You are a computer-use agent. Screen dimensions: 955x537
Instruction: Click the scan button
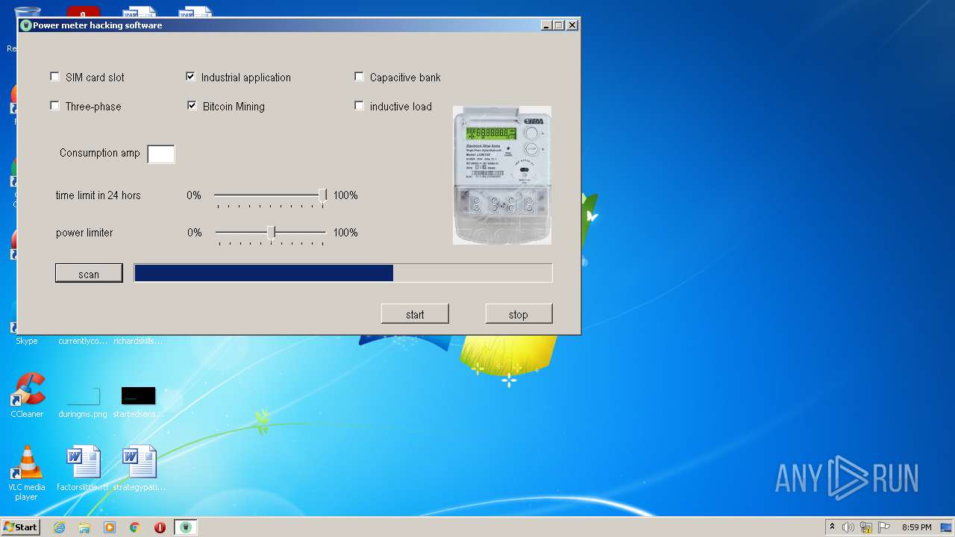89,274
